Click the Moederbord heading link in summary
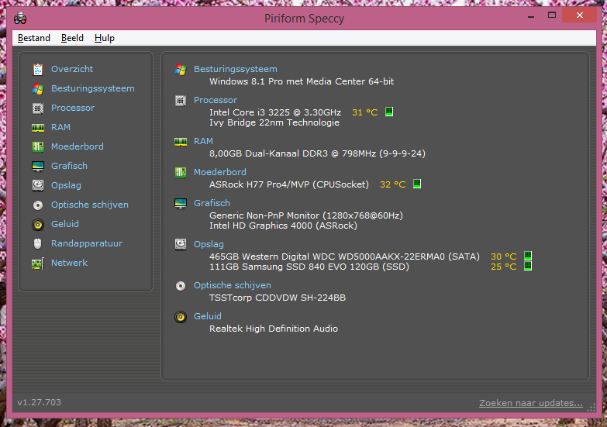 (220, 172)
